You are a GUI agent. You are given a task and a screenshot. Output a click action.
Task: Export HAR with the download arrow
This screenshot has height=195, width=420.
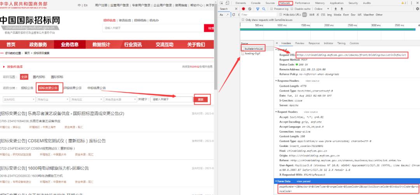coord(342,9)
